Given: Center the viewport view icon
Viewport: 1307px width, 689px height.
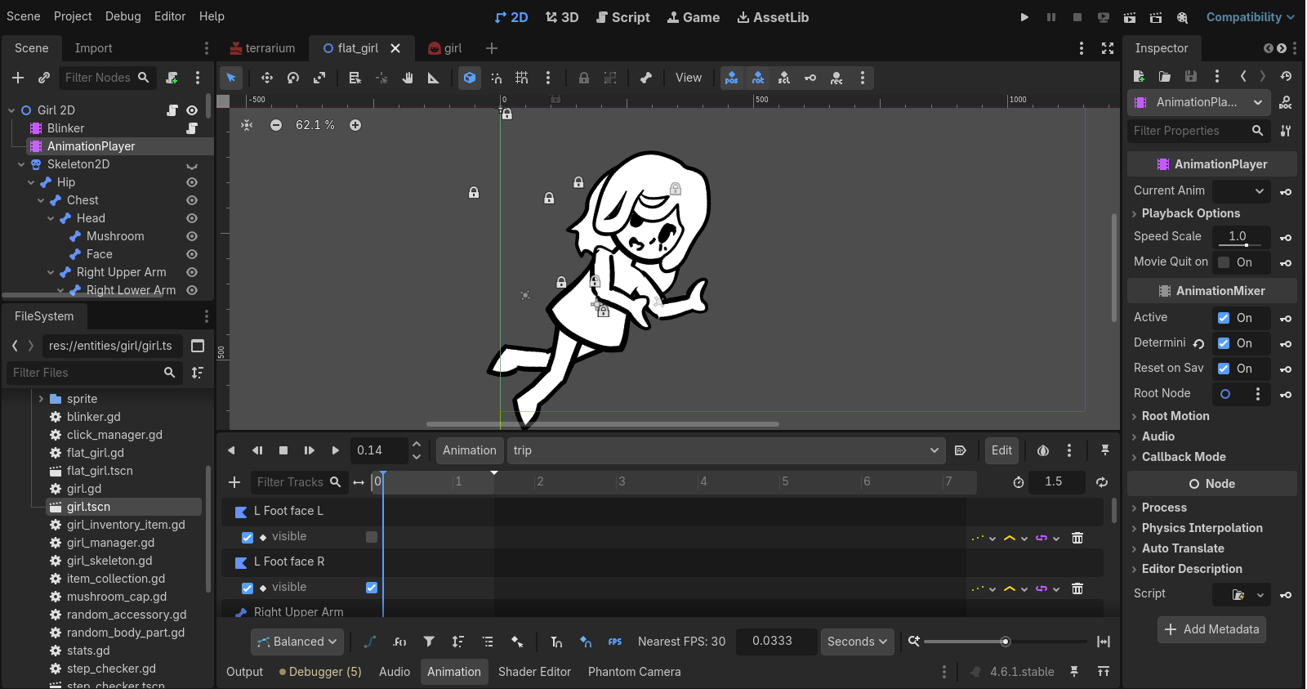Looking at the screenshot, I should click(247, 125).
